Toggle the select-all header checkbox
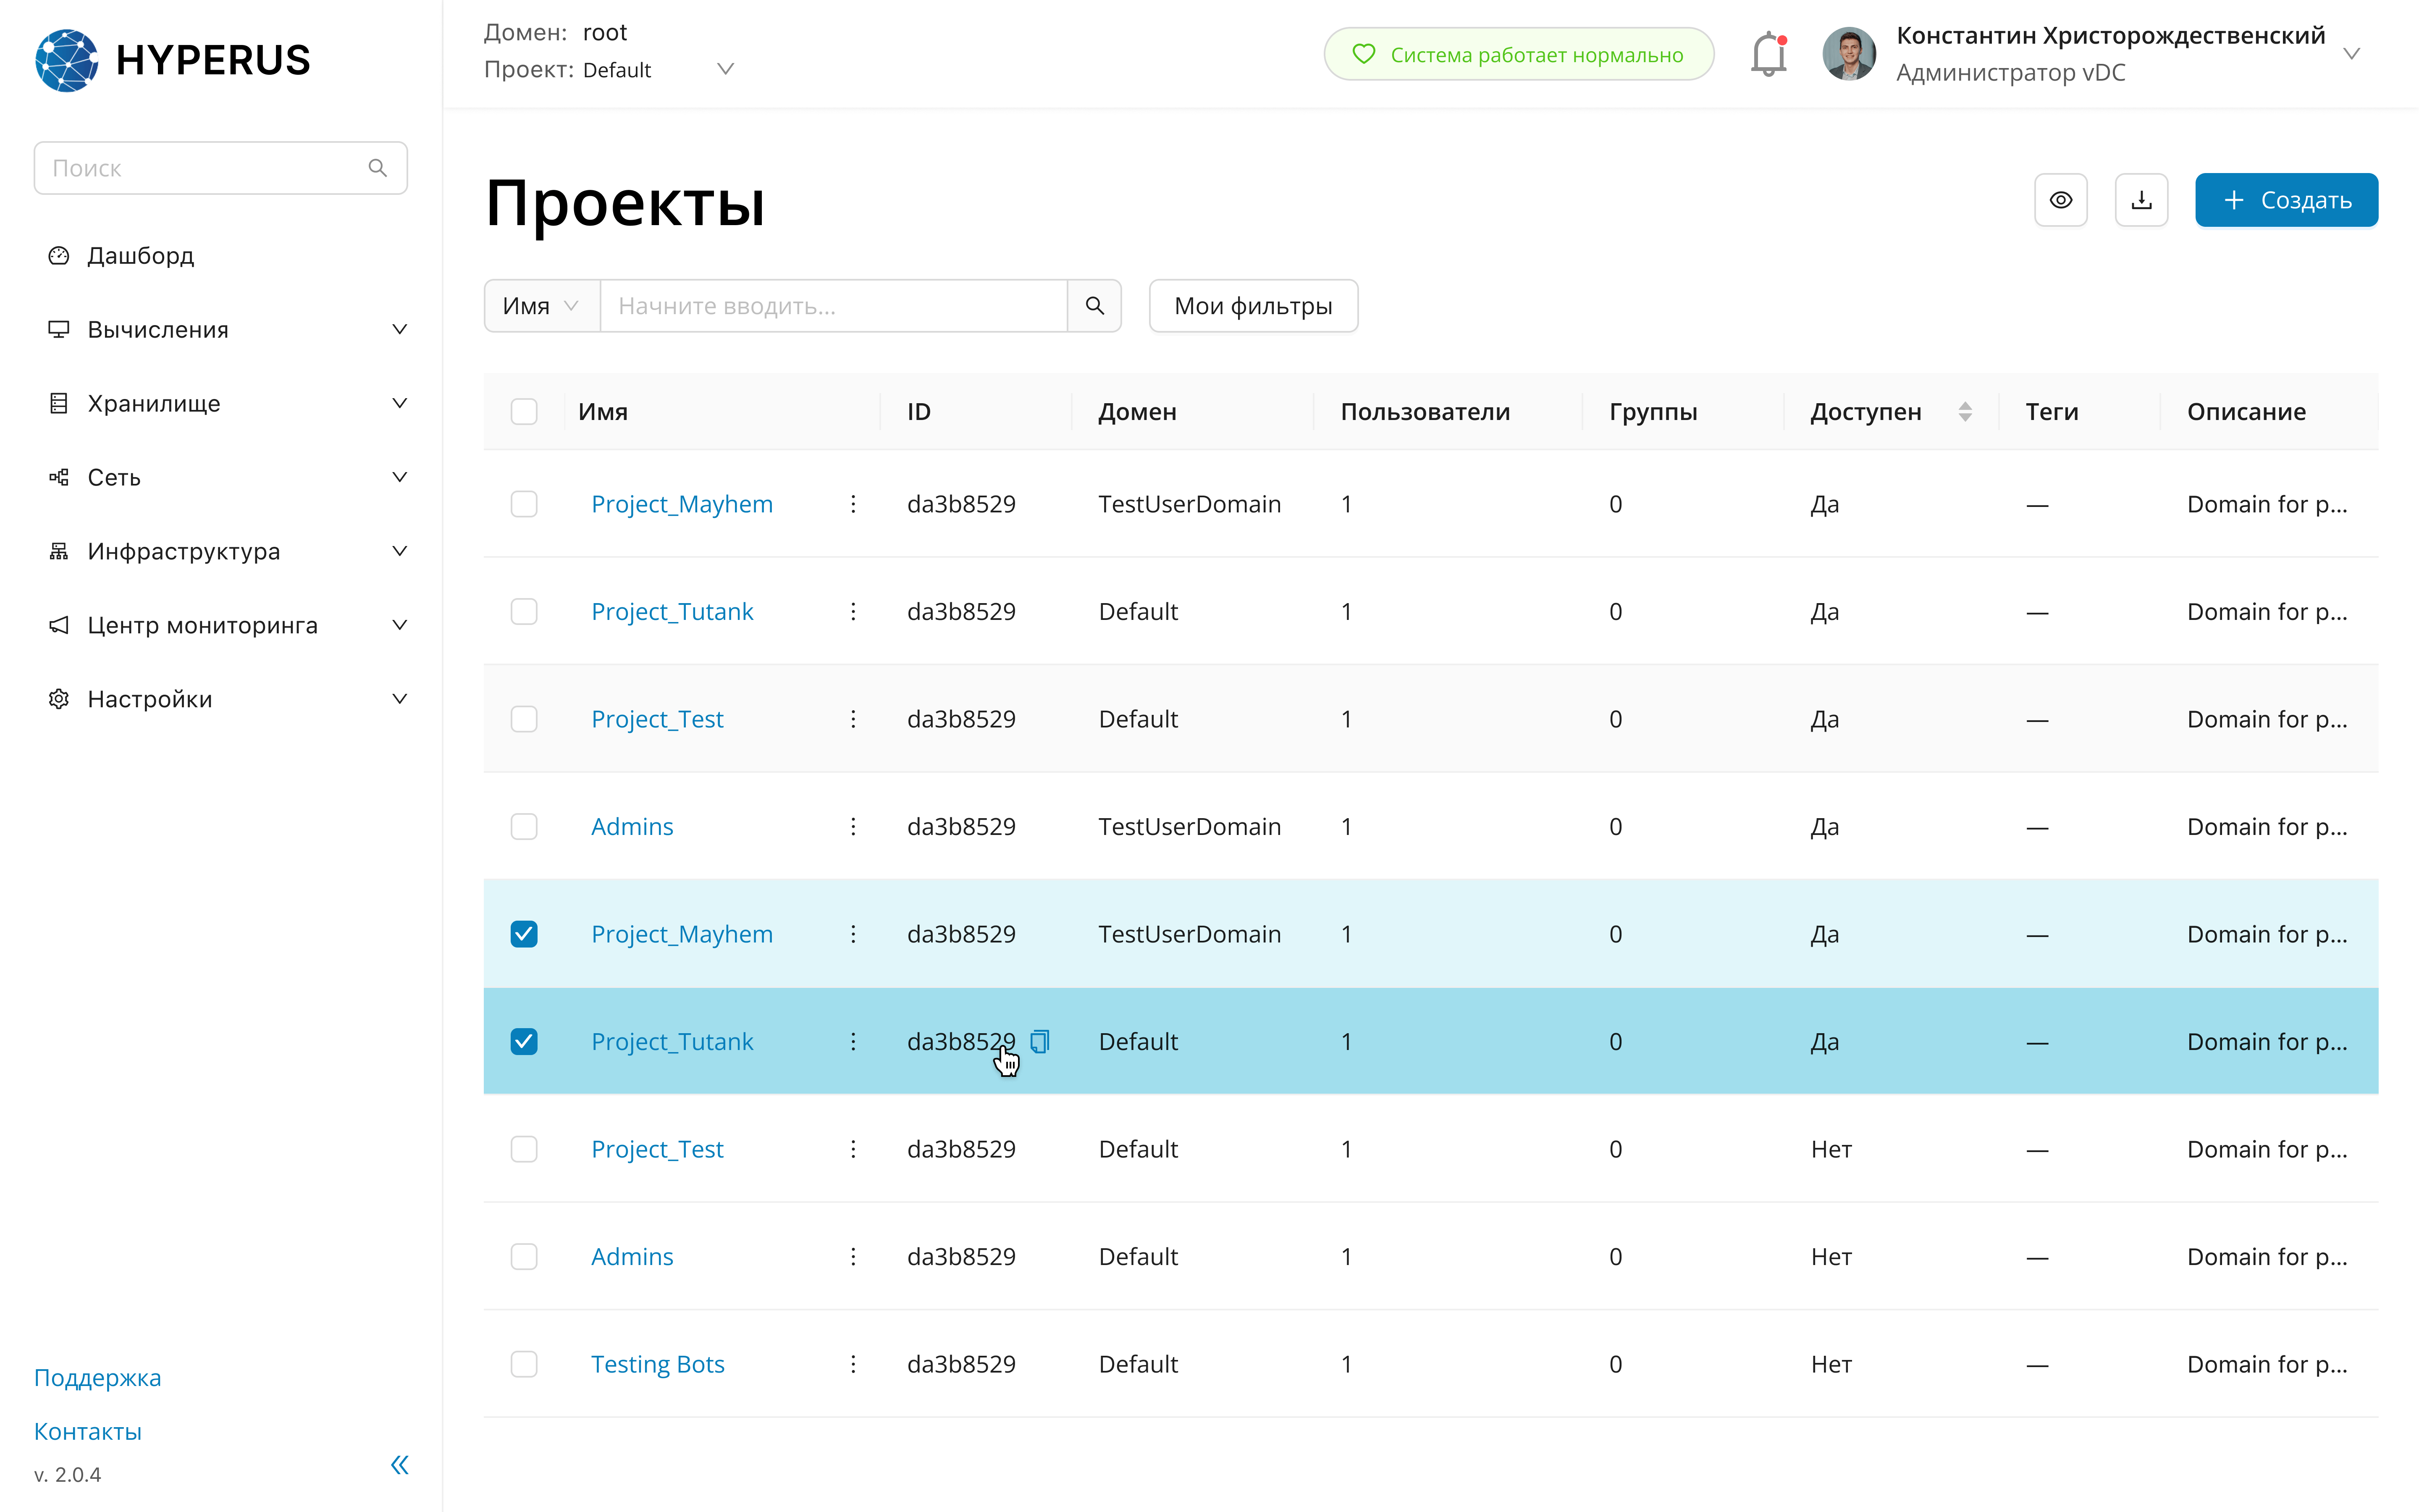2419x1512 pixels. [x=524, y=412]
